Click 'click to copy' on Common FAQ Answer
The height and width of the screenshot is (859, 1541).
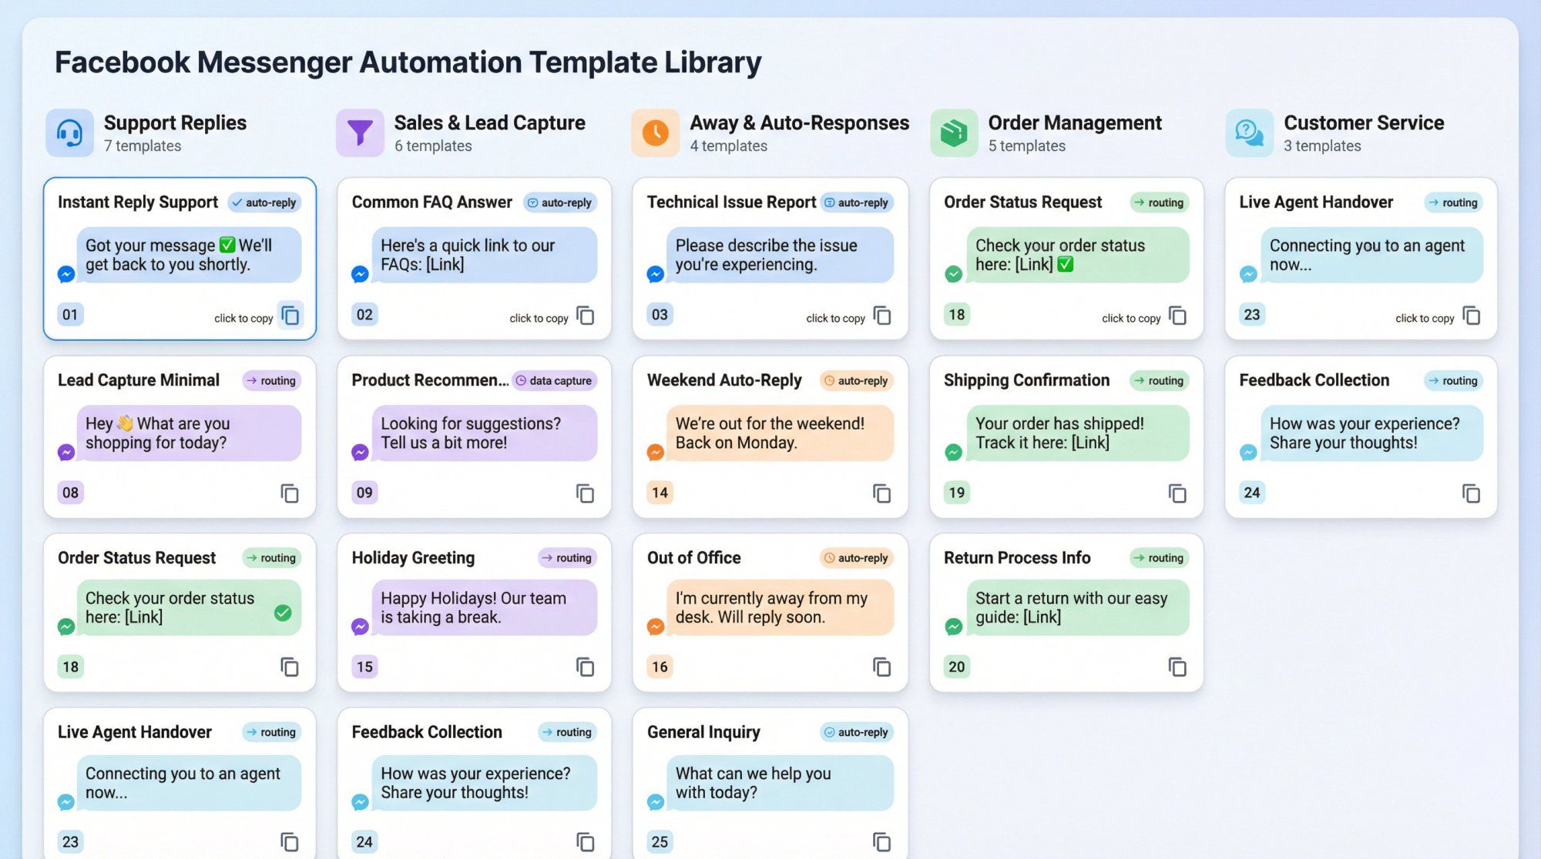539,318
